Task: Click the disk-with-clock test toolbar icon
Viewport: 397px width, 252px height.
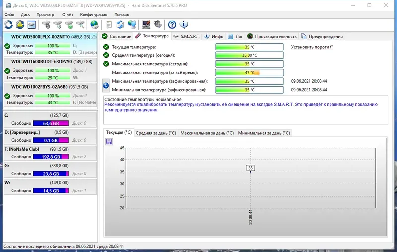Action: [x=58, y=24]
